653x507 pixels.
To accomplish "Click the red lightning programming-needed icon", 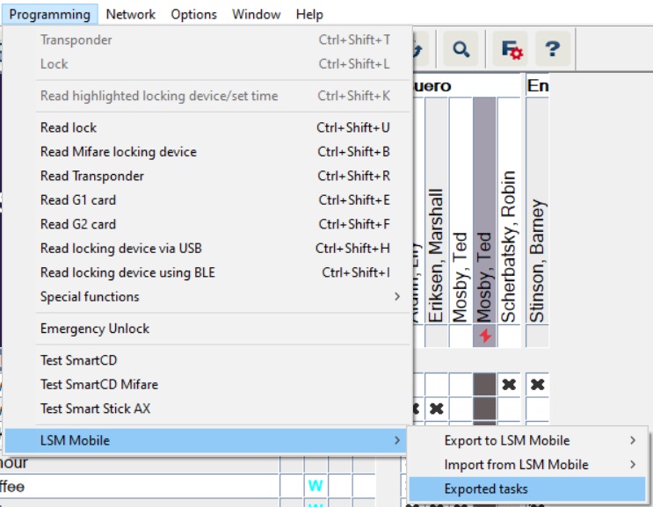I will [x=485, y=336].
